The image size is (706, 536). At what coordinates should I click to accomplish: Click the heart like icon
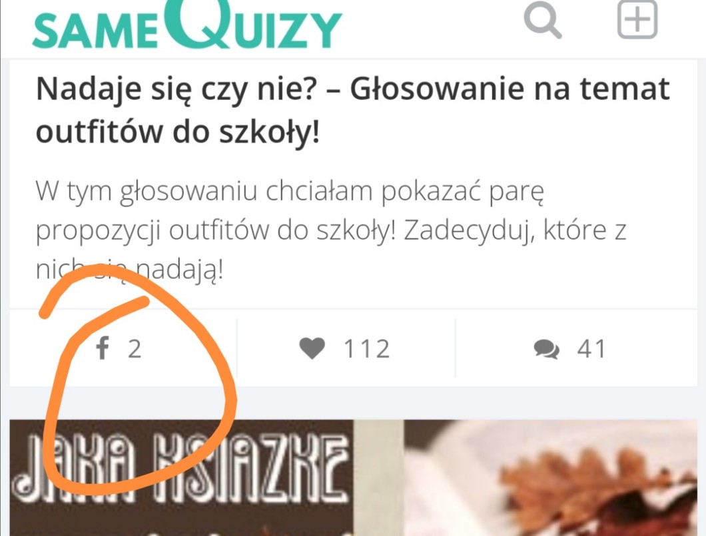(x=312, y=348)
